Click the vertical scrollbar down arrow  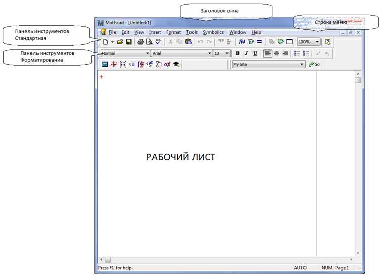(358, 253)
